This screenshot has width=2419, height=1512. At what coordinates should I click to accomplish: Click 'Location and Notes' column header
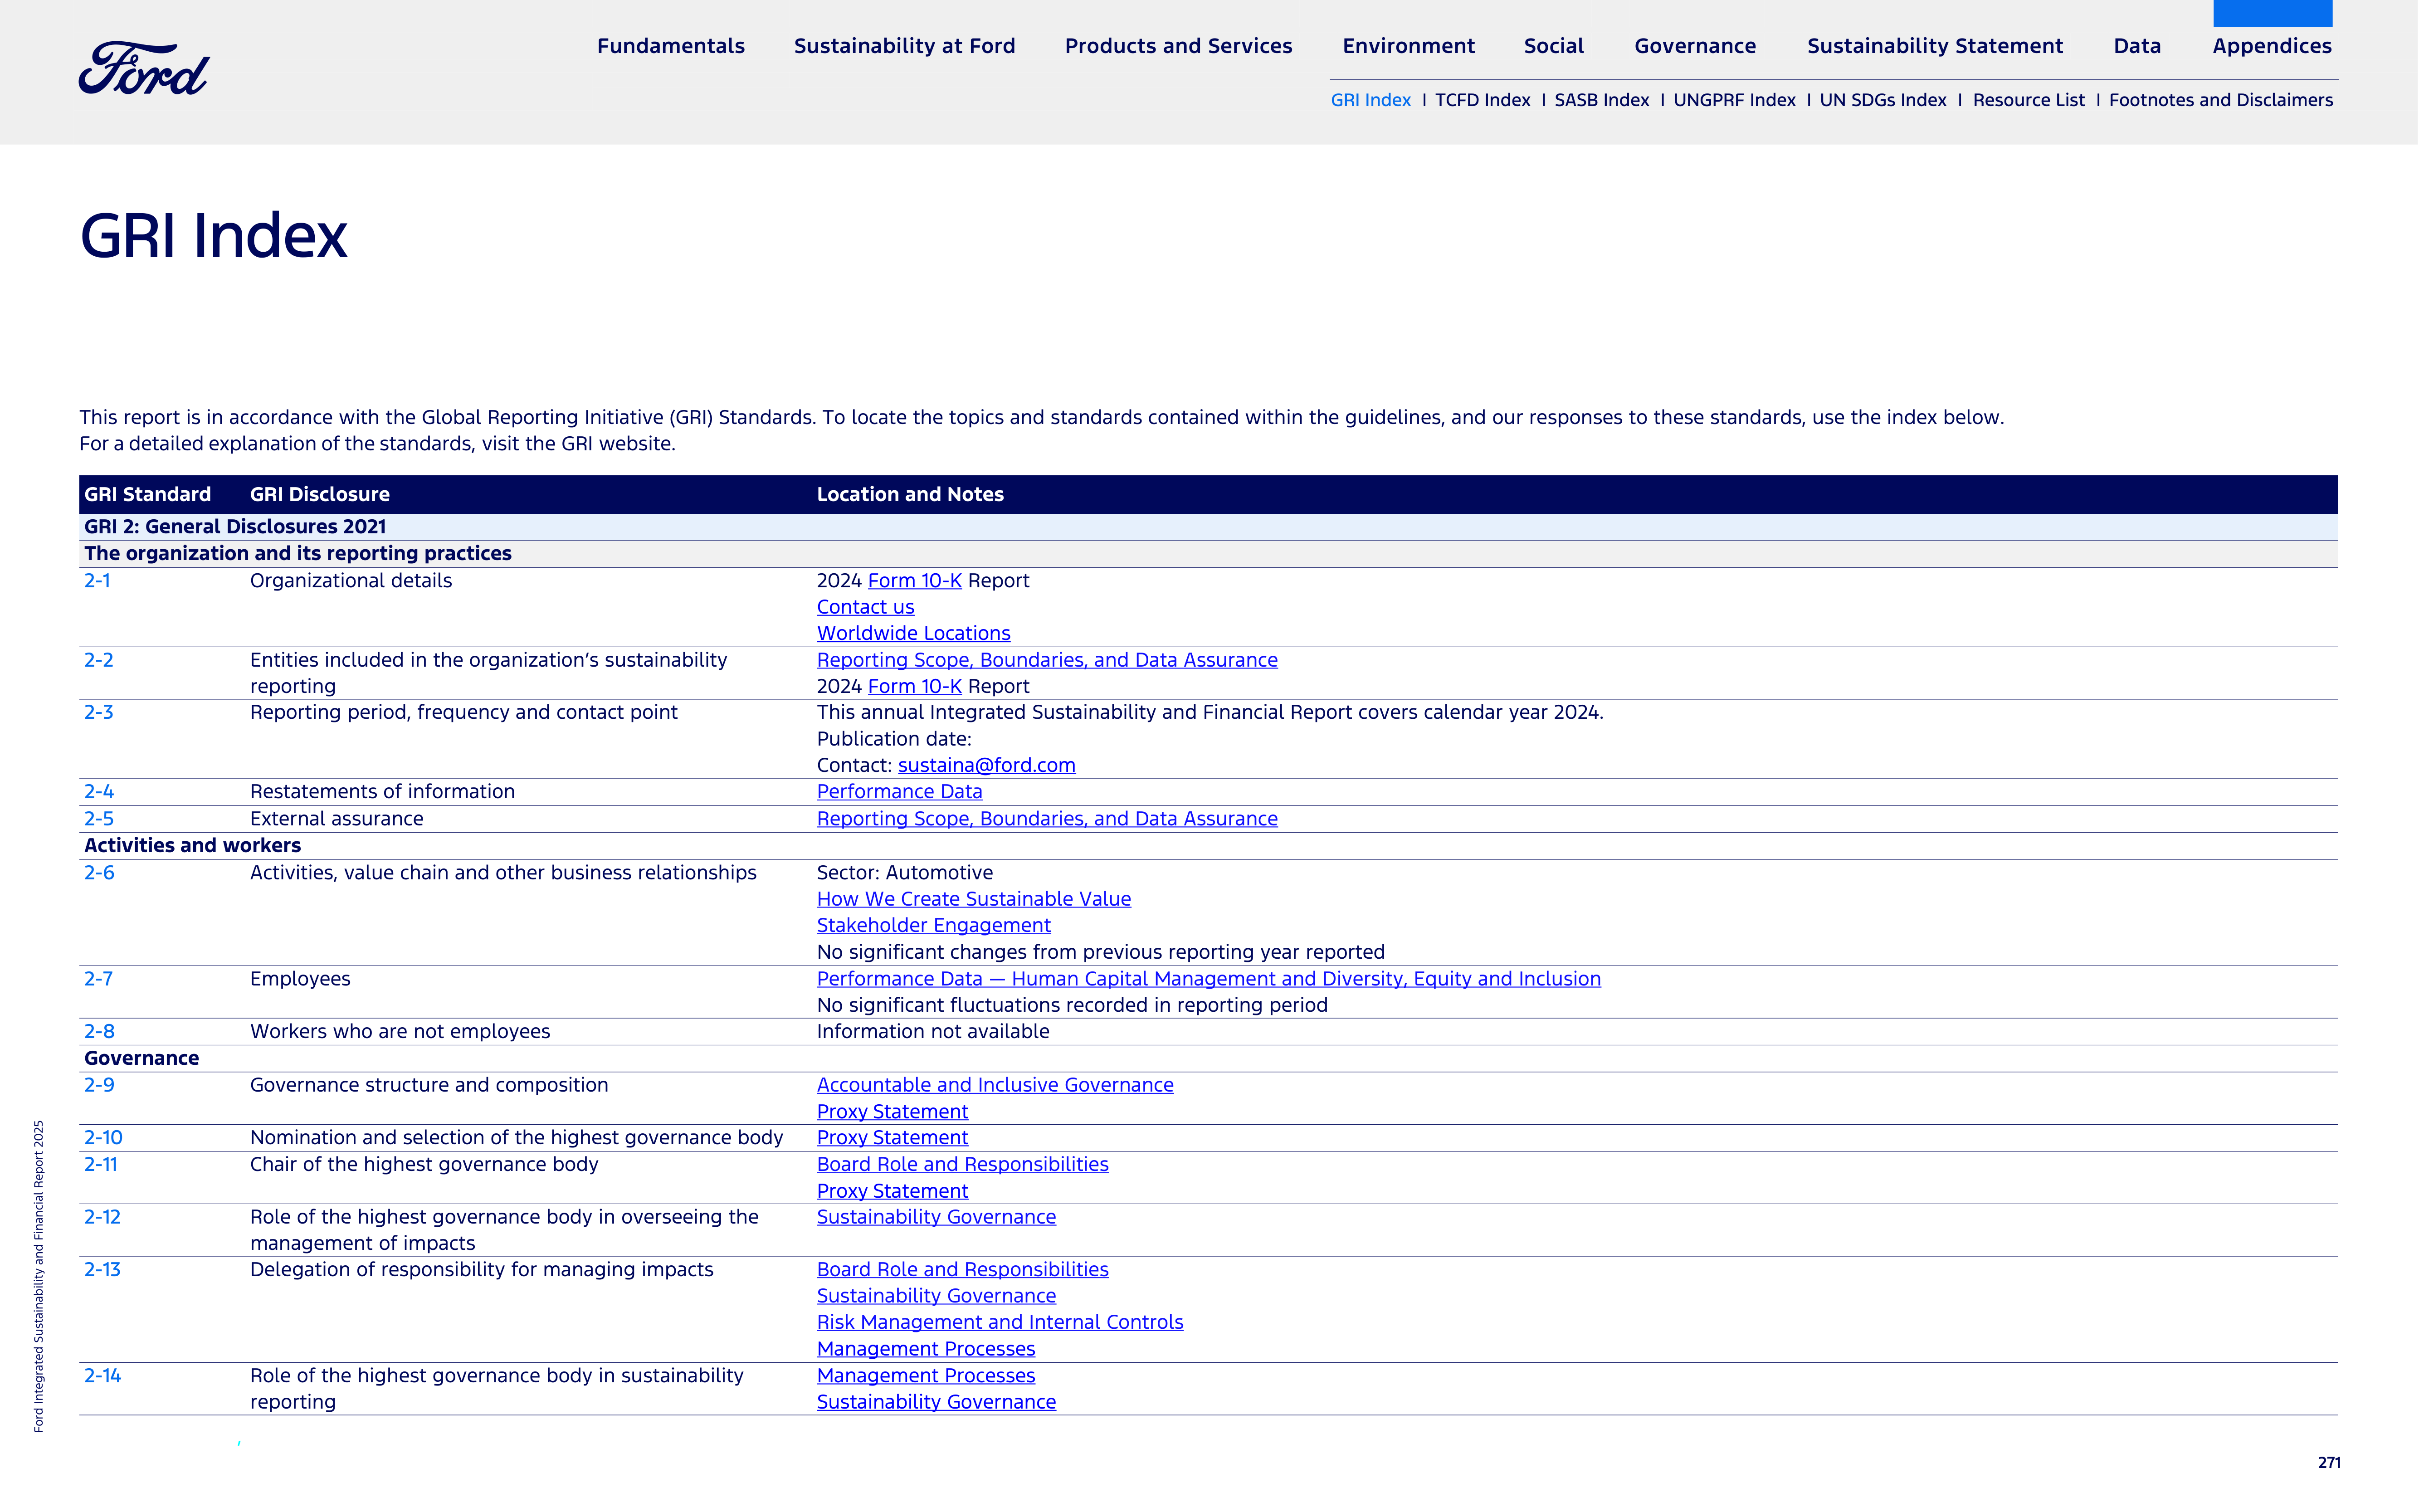point(910,494)
